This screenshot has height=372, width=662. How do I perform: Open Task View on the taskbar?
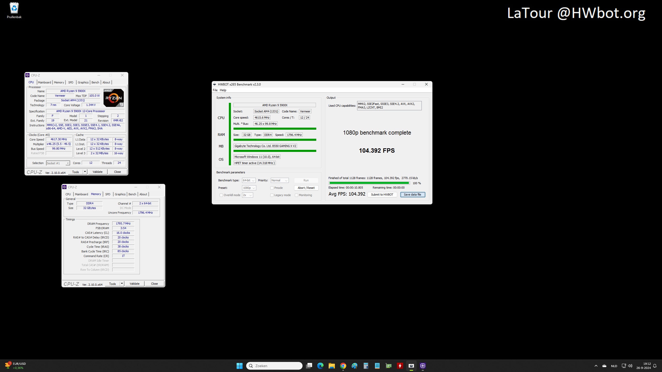pos(309,366)
